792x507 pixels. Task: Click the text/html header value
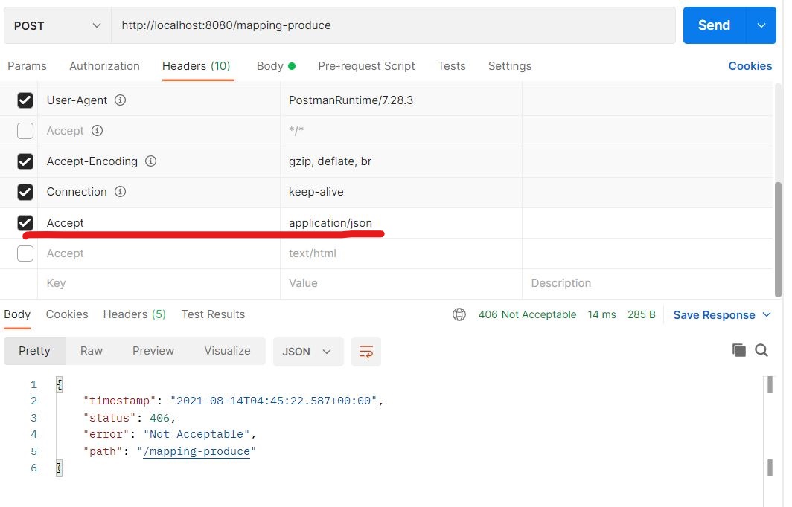point(312,253)
